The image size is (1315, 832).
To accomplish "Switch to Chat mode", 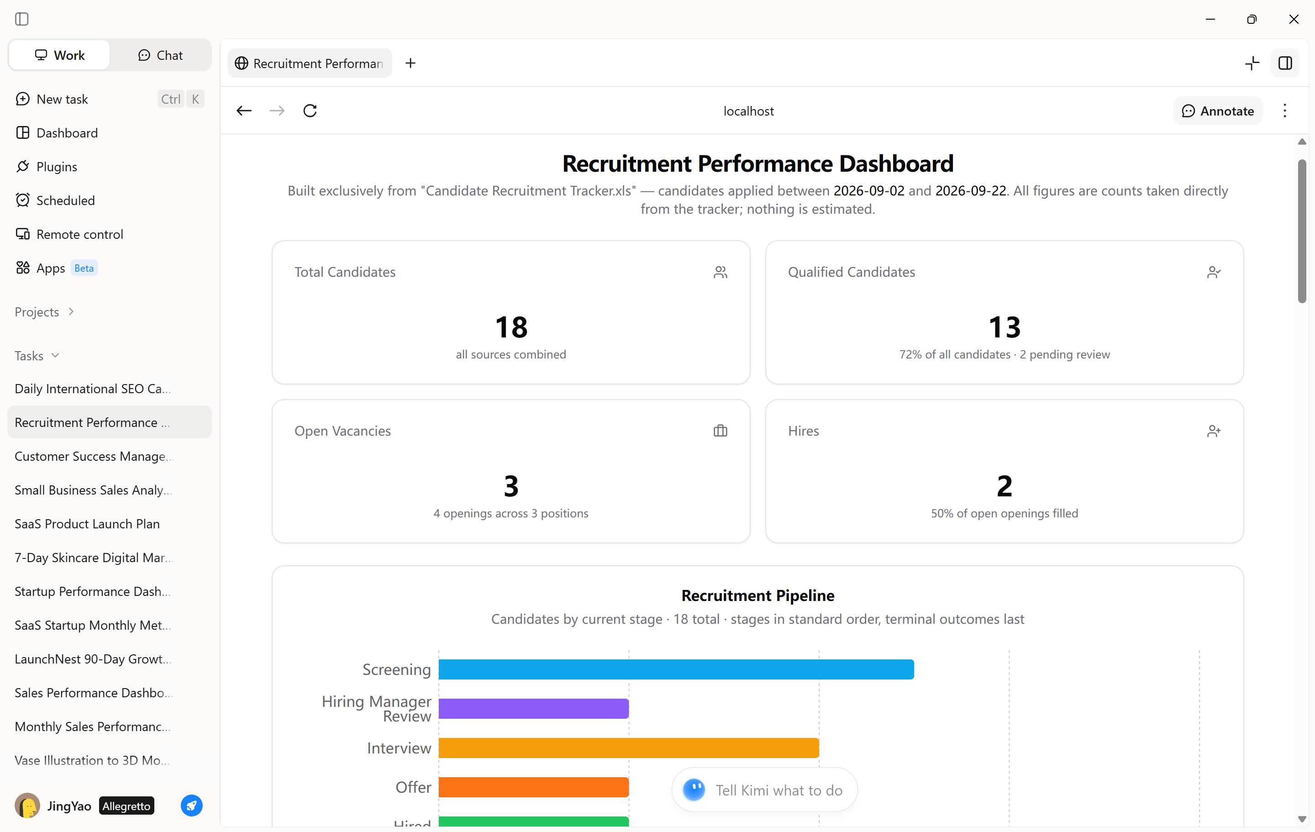I will 160,55.
